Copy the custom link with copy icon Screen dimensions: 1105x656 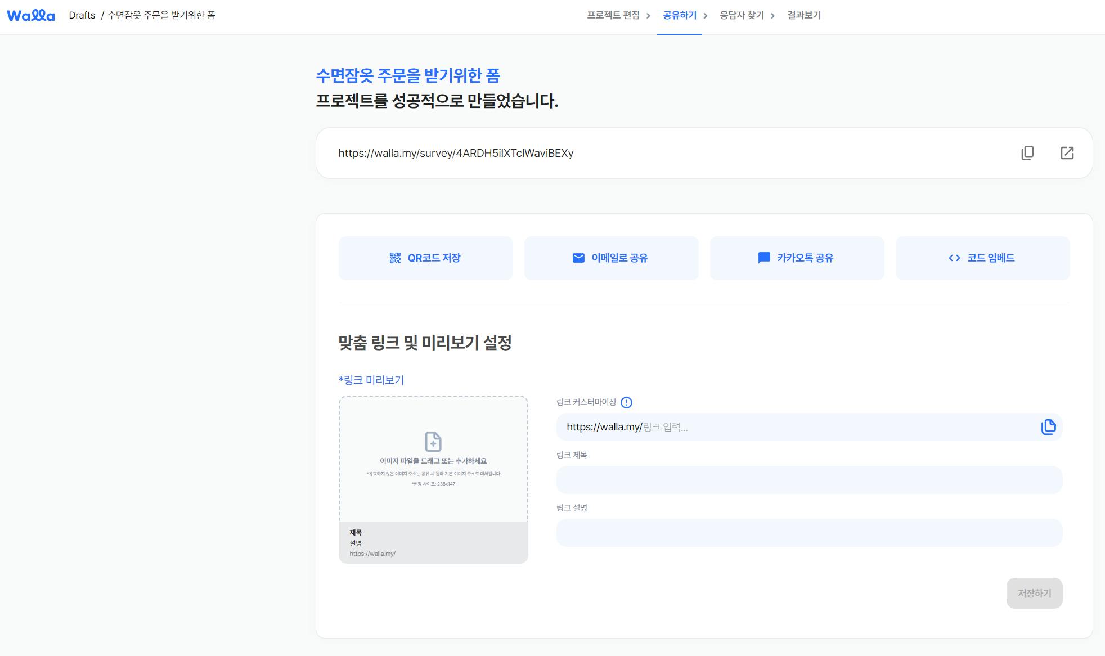coord(1048,427)
